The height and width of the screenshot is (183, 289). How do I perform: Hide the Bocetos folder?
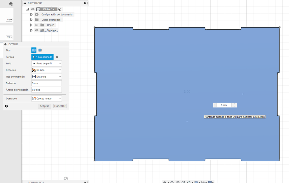click(x=37, y=30)
